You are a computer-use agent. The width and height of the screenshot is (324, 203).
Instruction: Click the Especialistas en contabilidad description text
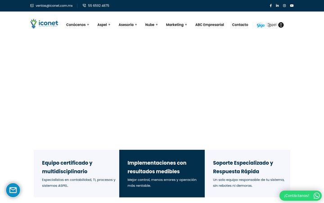tap(79, 183)
